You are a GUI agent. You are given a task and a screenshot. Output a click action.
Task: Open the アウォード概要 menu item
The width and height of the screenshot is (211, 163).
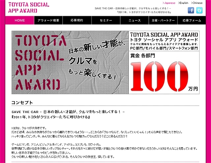48,20
